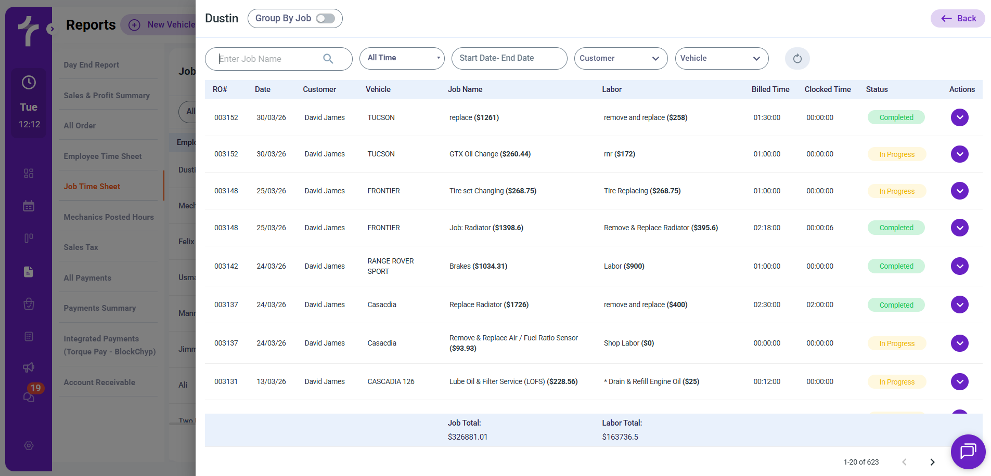Open the calendar icon in sidebar
This screenshot has width=991, height=476.
pos(29,206)
